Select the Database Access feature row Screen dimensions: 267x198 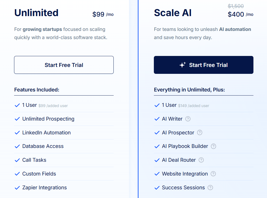coord(43,146)
